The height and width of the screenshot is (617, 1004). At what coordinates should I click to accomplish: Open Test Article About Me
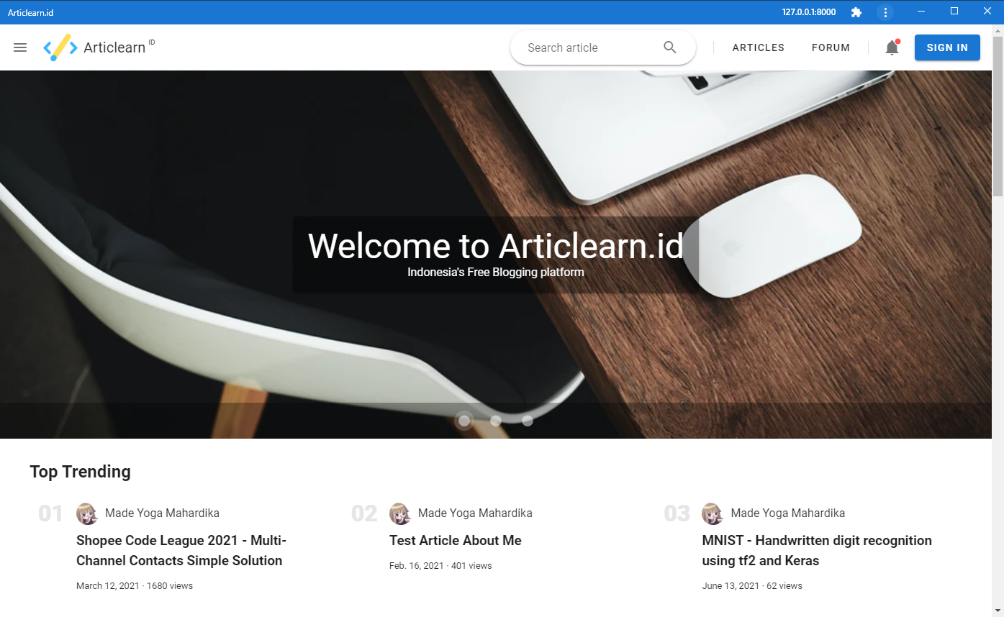point(456,541)
